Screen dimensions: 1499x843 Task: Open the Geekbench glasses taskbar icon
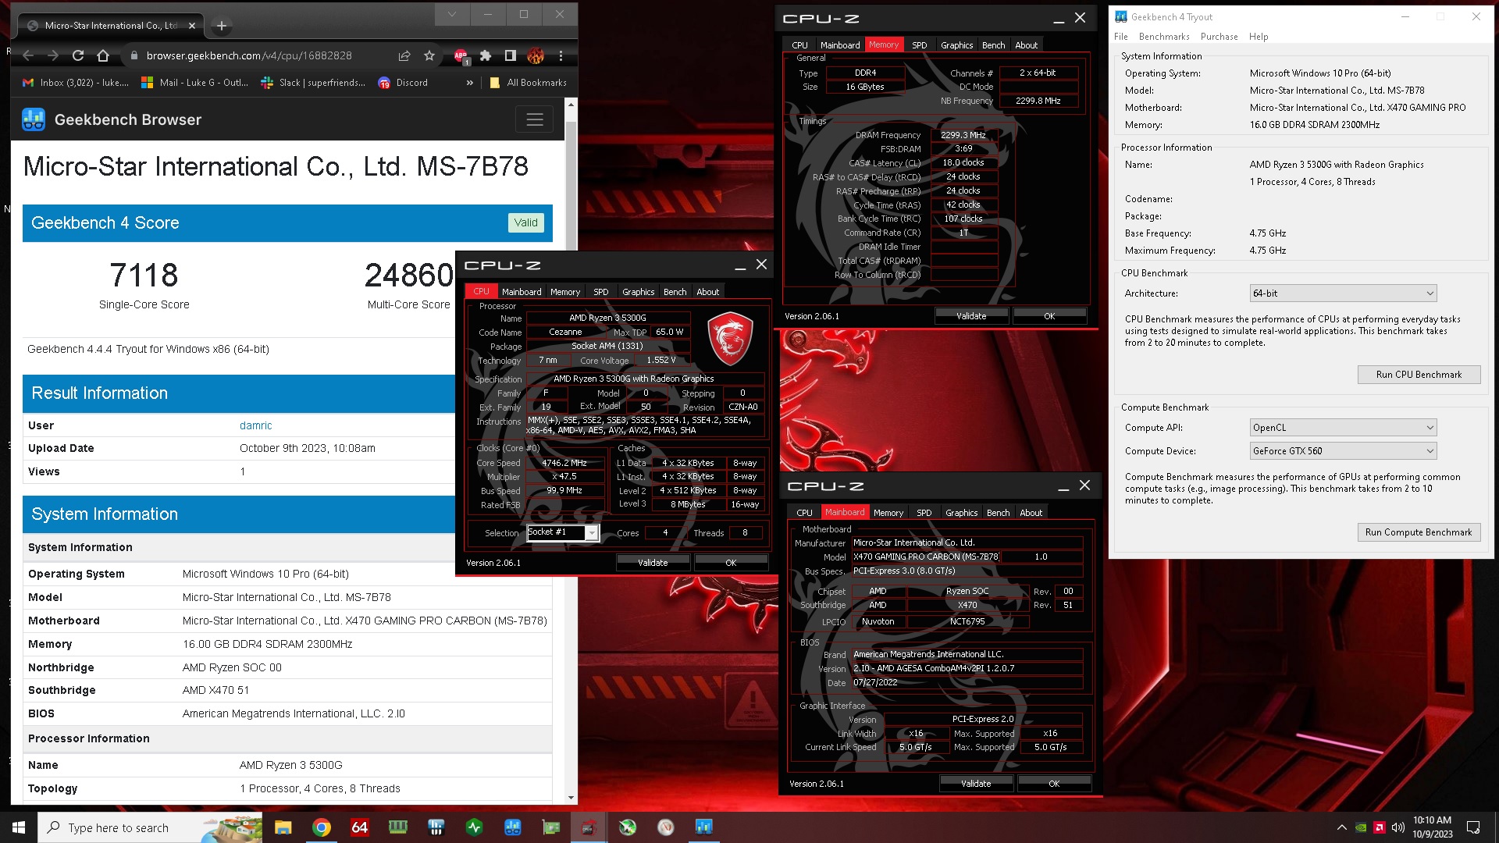pyautogui.click(x=513, y=827)
